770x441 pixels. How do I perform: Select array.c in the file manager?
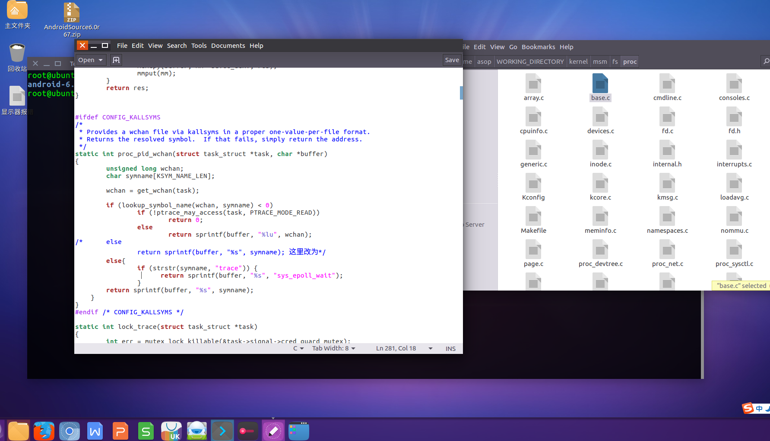coord(534,88)
